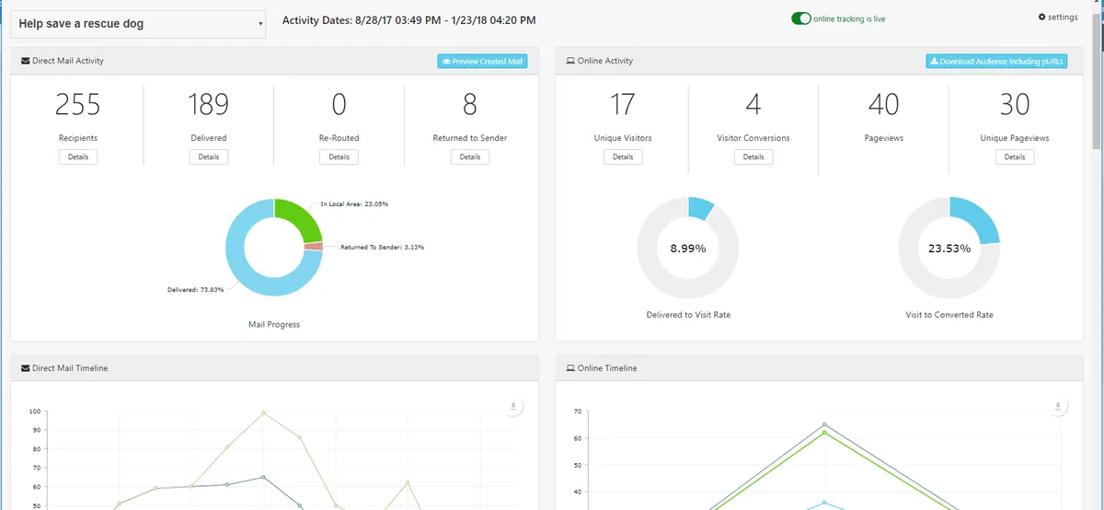The image size is (1104, 510).
Task: Open Details under Unique Pageviews
Action: (x=1015, y=156)
